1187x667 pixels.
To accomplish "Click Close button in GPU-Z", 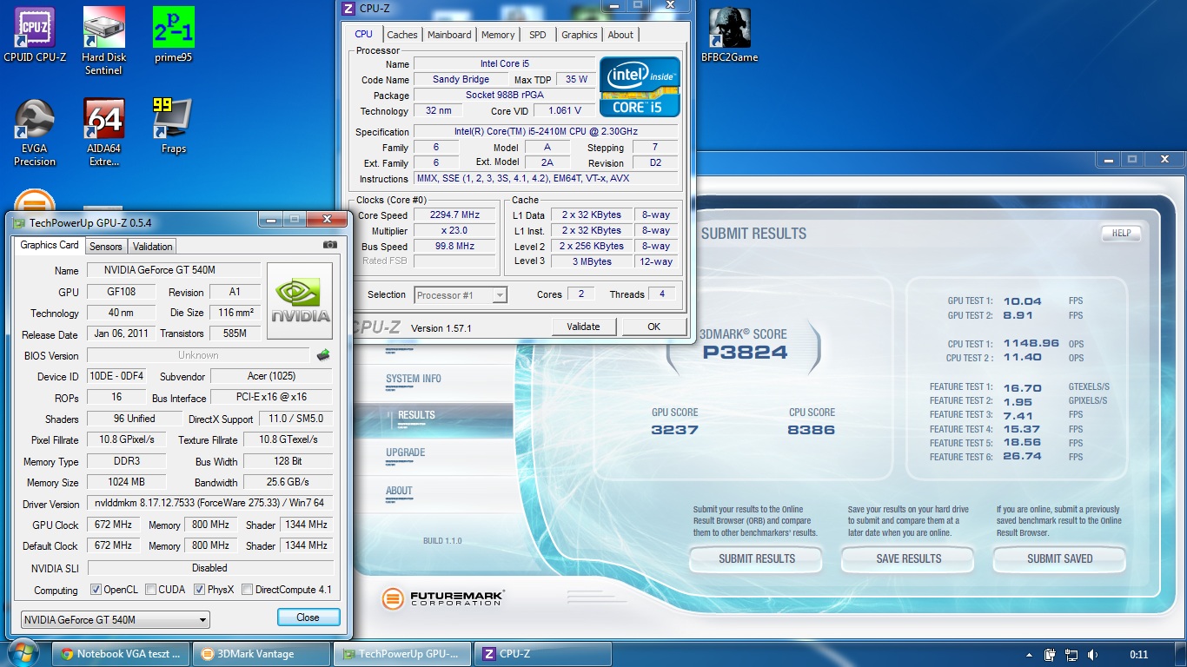I will pyautogui.click(x=308, y=617).
